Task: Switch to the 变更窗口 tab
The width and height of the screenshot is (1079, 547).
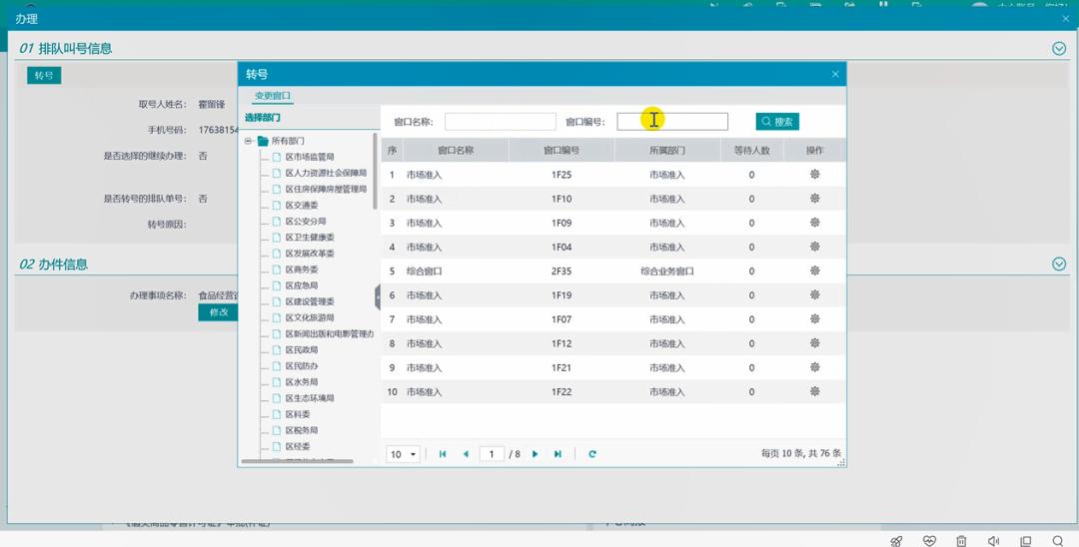Action: click(272, 96)
